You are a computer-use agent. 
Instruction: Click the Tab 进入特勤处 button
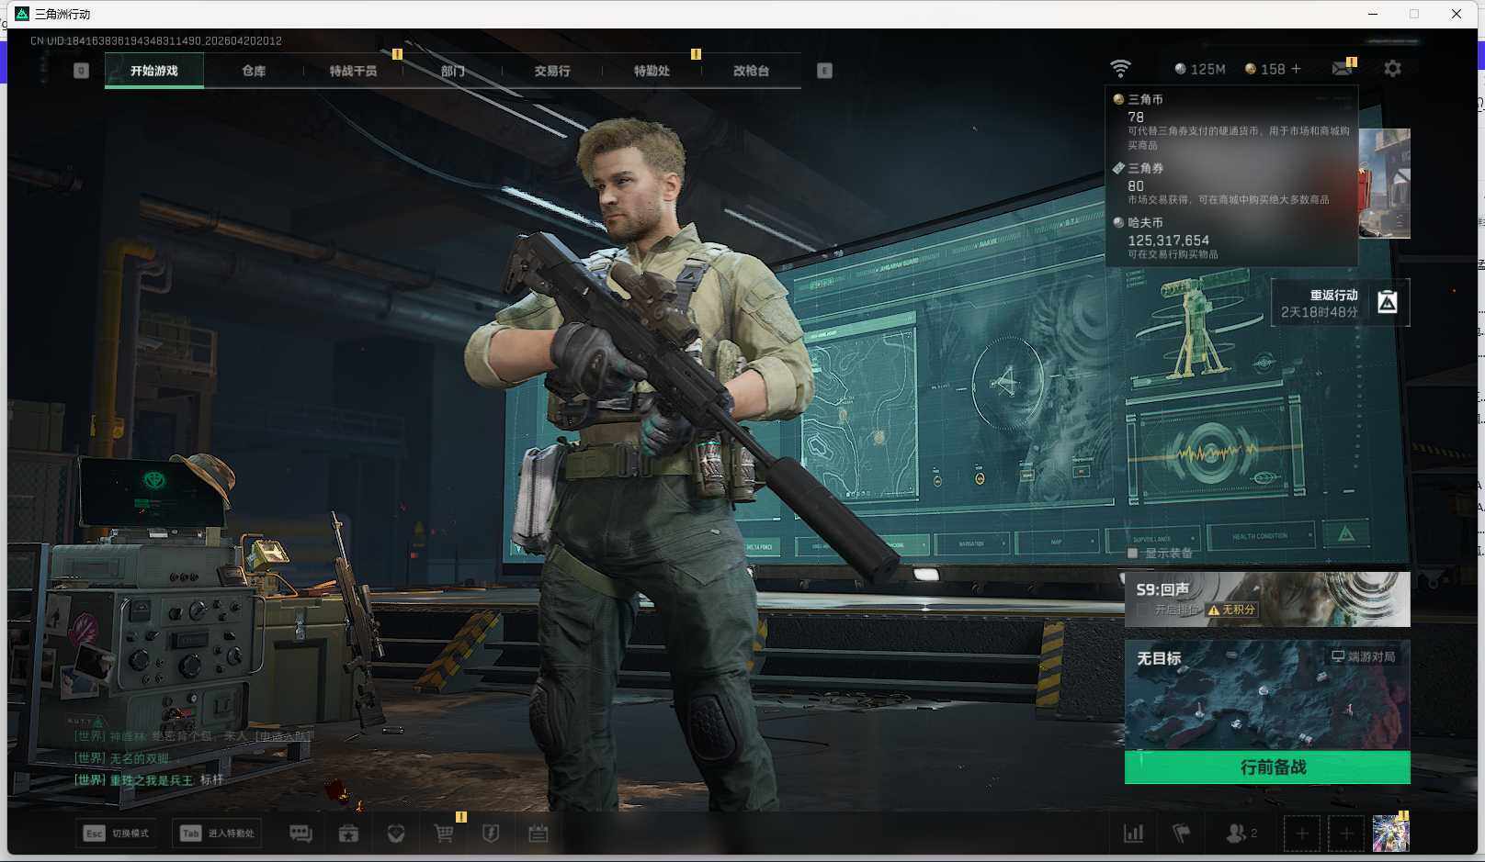click(x=218, y=834)
